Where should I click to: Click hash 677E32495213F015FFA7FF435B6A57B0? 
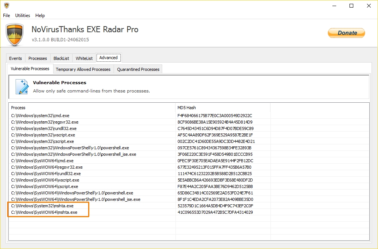[x=214, y=167]
